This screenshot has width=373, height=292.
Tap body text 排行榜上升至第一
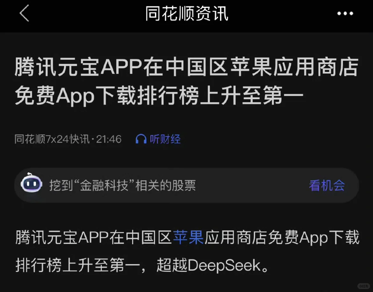tap(78, 265)
